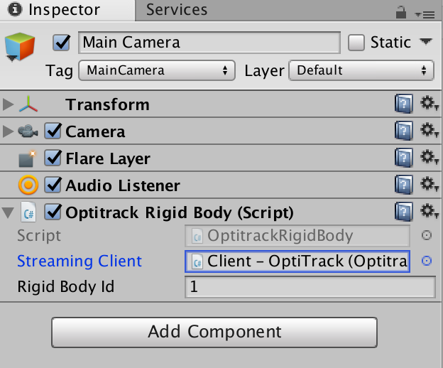Collapse the Optitrack Rigid Body script

(x=8, y=213)
